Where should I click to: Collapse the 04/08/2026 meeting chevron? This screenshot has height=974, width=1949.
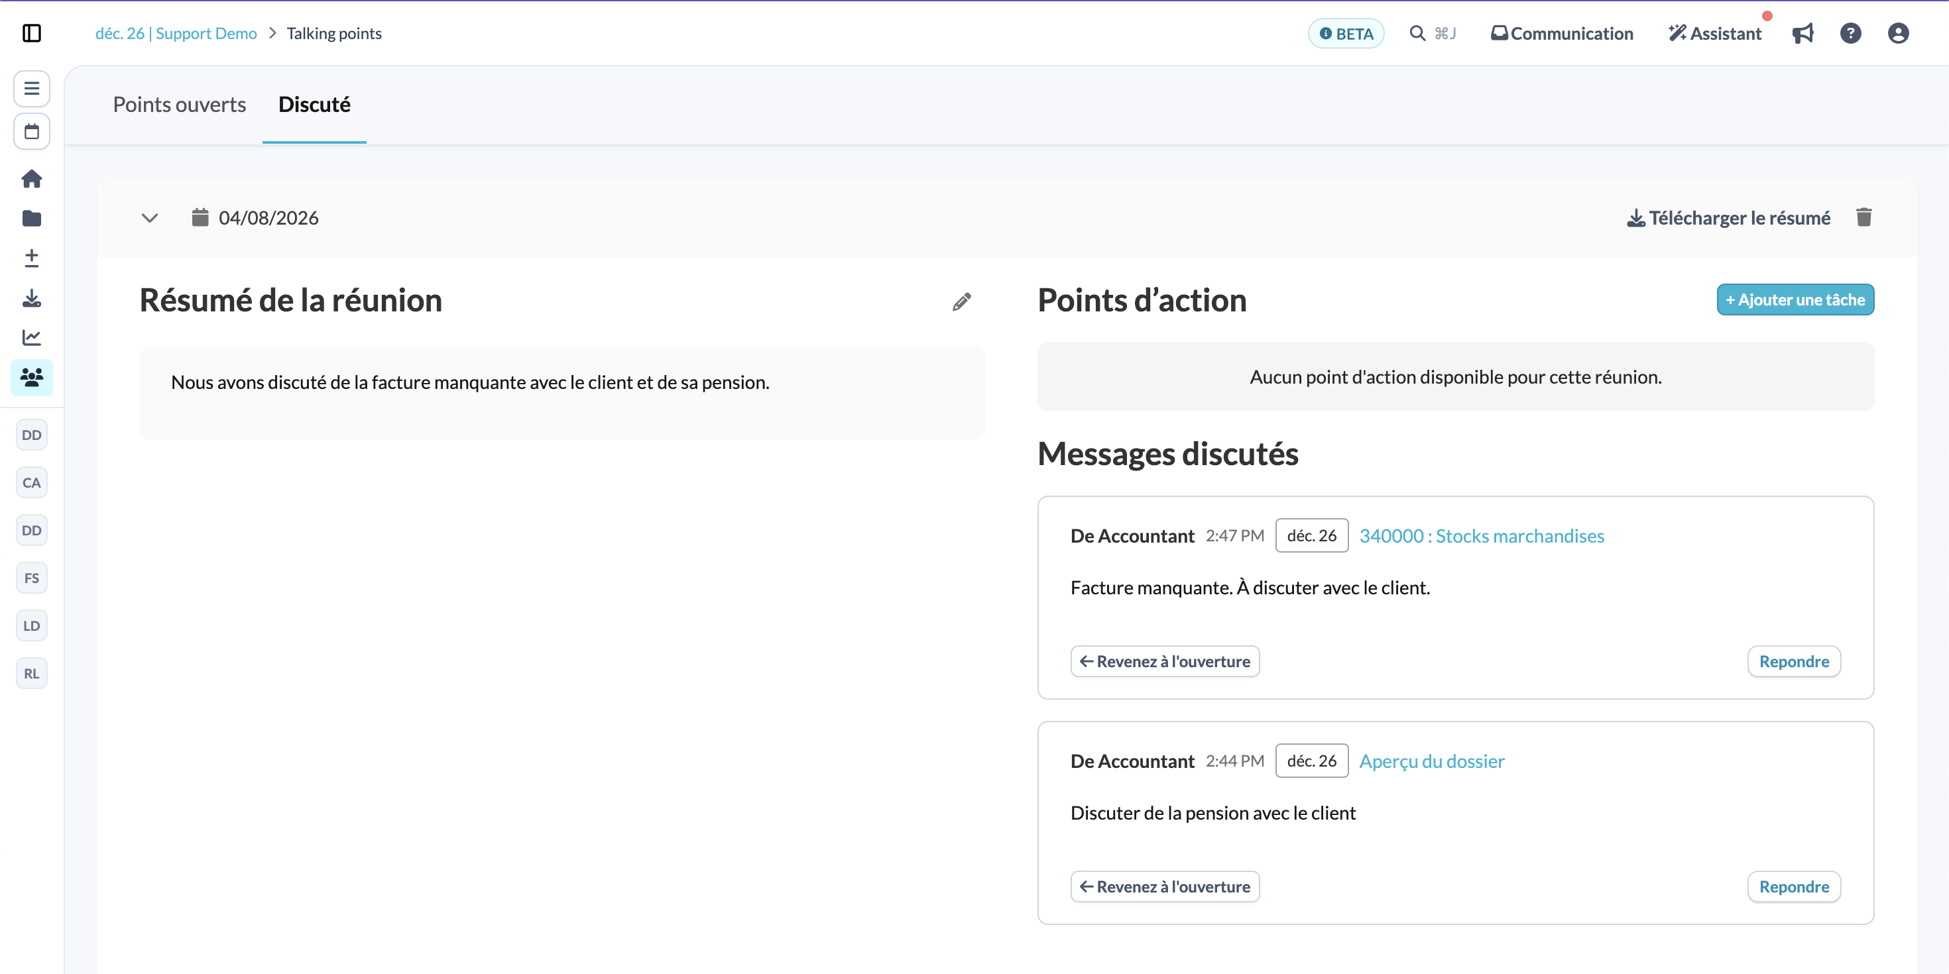pyautogui.click(x=150, y=219)
